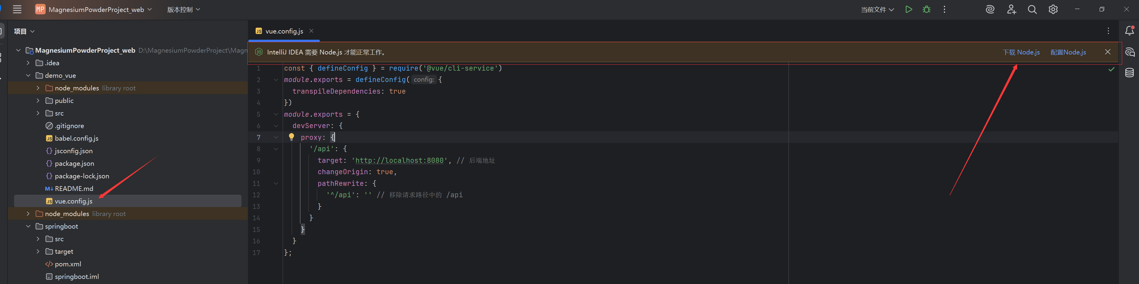This screenshot has height=284, width=1139.
Task: Open IDE settings gear icon
Action: coord(1053,9)
